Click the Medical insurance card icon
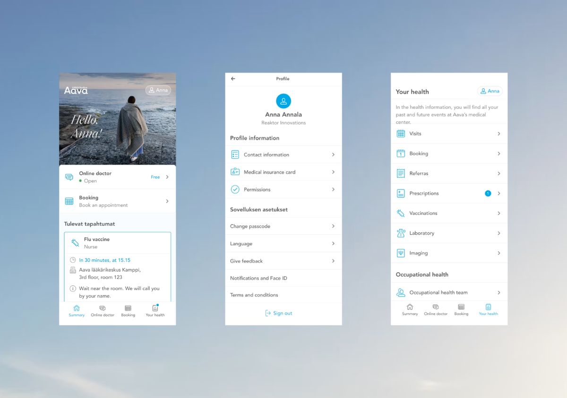Screen dimensions: 567x398 (x=235, y=172)
